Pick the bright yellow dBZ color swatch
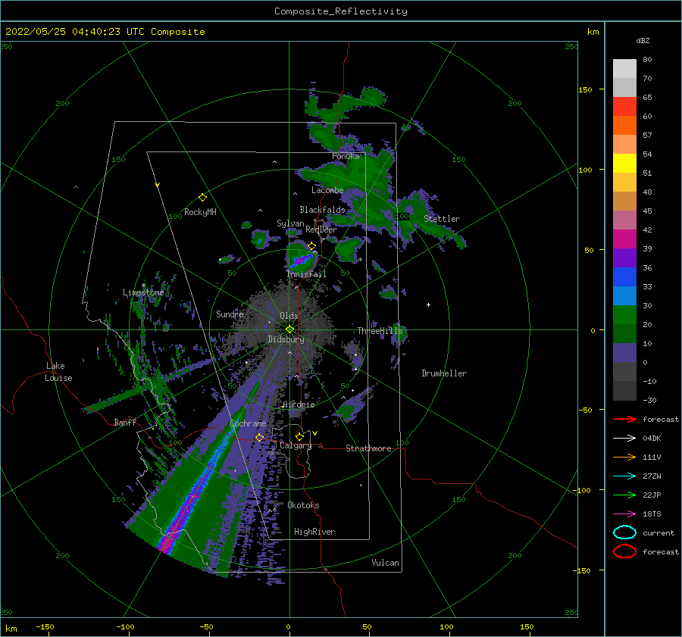682x637 pixels. click(x=624, y=163)
